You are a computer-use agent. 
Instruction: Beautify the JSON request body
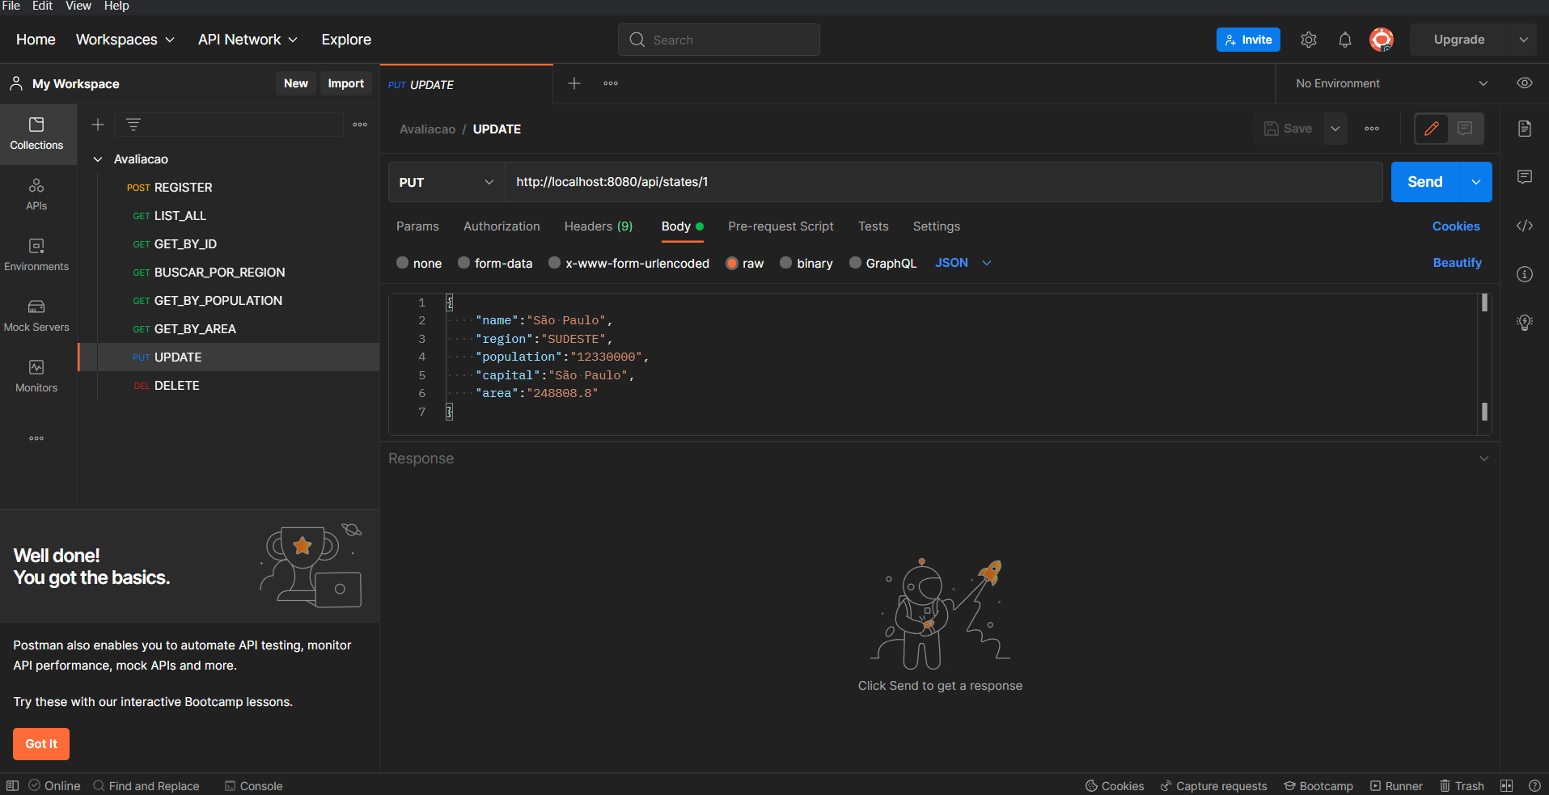pos(1456,263)
